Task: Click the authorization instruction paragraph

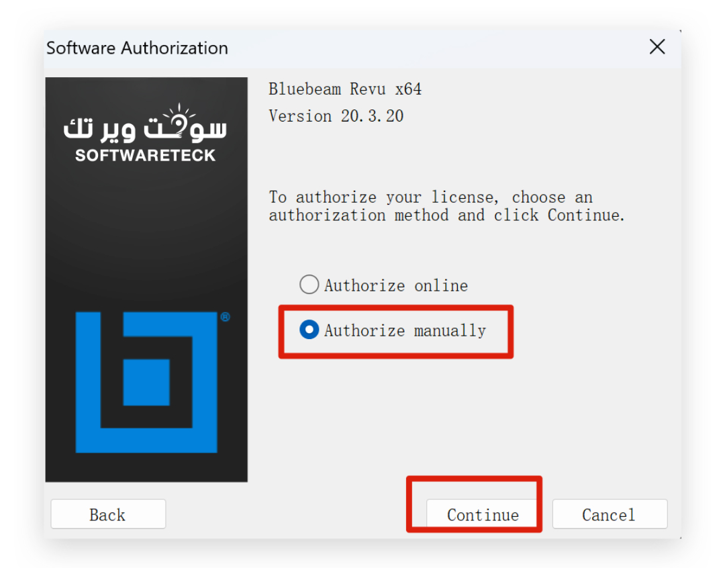Action: point(446,206)
